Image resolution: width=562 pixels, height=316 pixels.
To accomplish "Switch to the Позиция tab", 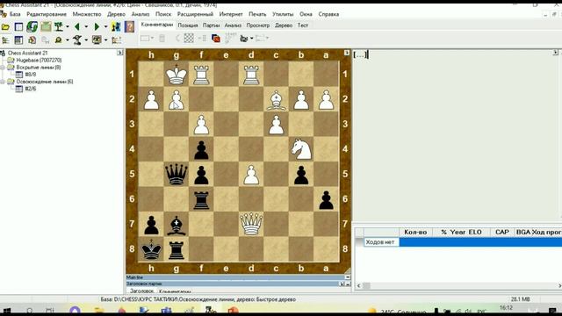I will 188,25.
